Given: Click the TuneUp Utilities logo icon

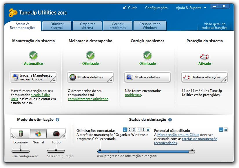Looking at the screenshot, I should pyautogui.click(x=13, y=13).
